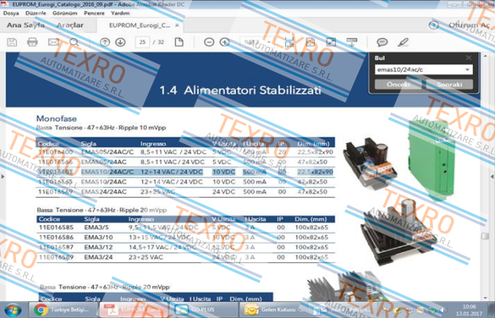Click the EMA3/24 sigla cell
This screenshot has width=495, height=318.
point(99,257)
